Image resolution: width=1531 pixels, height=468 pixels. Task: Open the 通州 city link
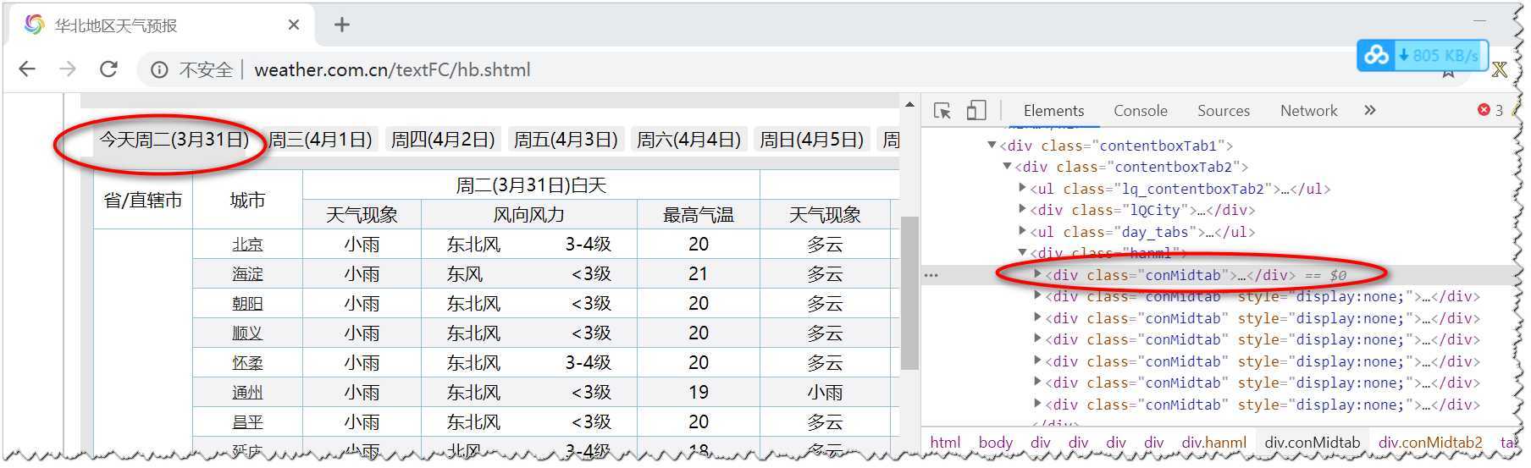tap(247, 393)
